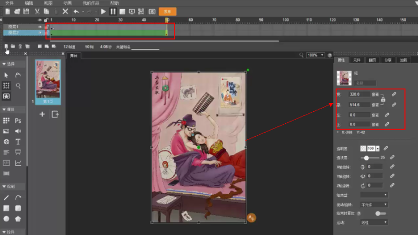Image resolution: width=418 pixels, height=235 pixels.
Task: Select the polygon shape tool
Action: coord(18,219)
